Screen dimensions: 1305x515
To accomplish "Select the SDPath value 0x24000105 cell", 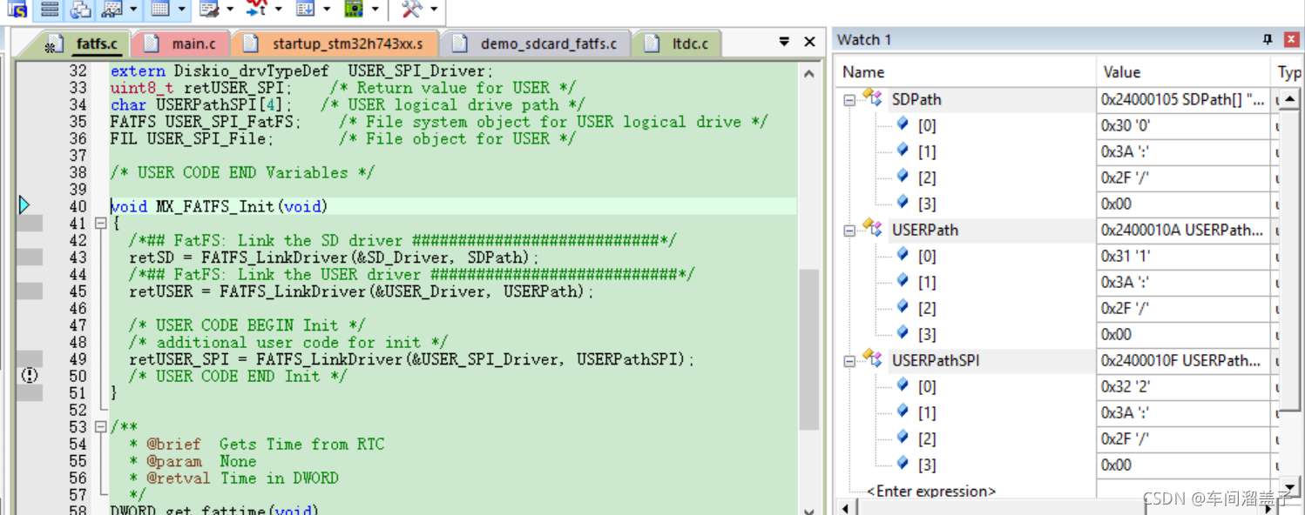I will coord(1183,99).
